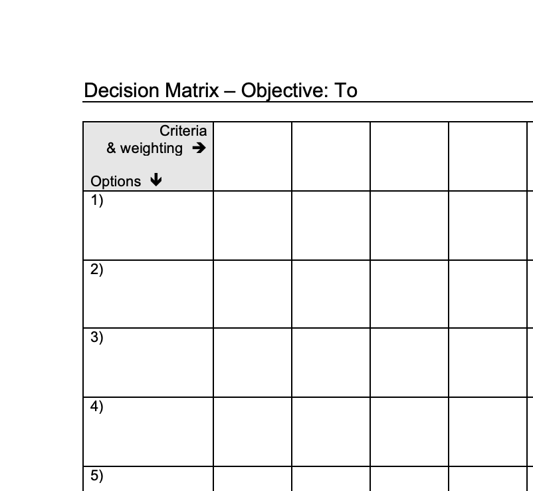Click row 4) cell under fourth criteria column
Viewport: 533px width, 491px height.
click(487, 432)
